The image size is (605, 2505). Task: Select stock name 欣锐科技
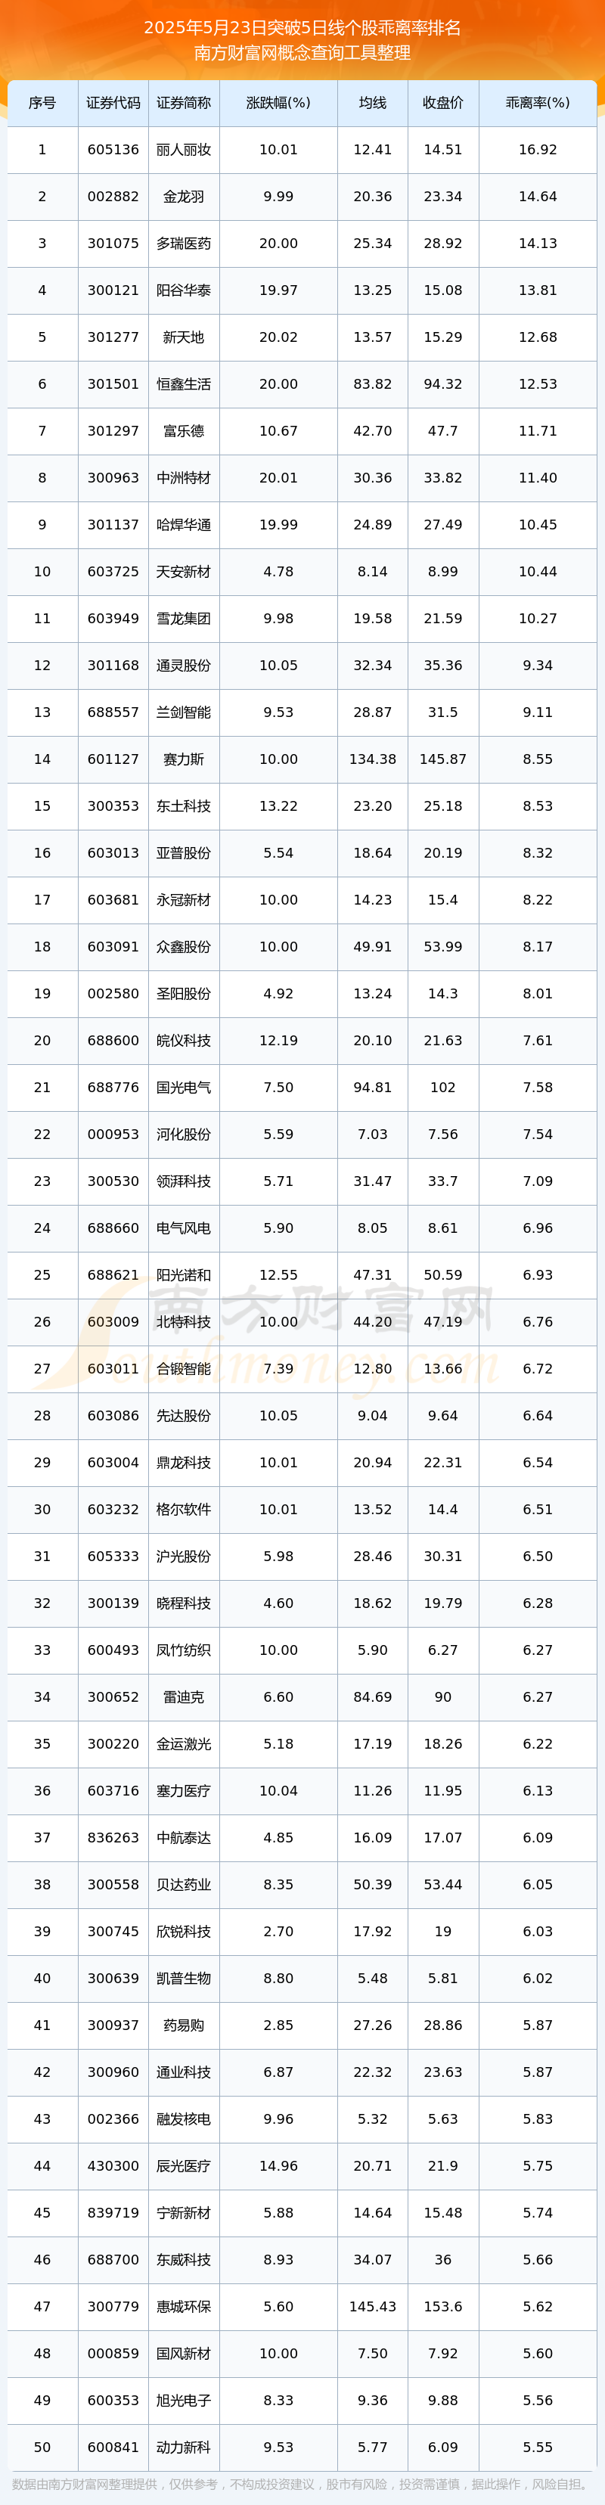[x=184, y=1932]
